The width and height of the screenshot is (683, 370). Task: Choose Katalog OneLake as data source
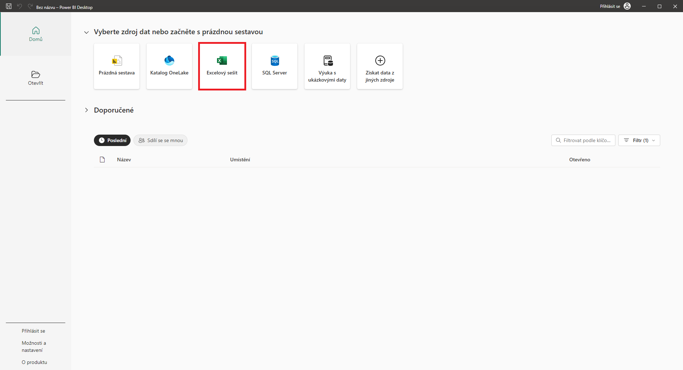(x=169, y=66)
